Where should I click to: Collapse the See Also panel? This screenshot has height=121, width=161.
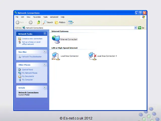pos(45,51)
